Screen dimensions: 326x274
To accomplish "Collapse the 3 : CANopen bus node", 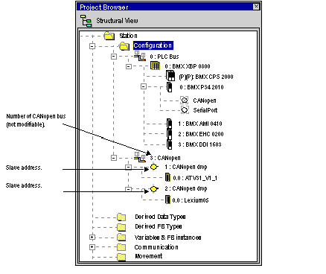I will (114, 158).
